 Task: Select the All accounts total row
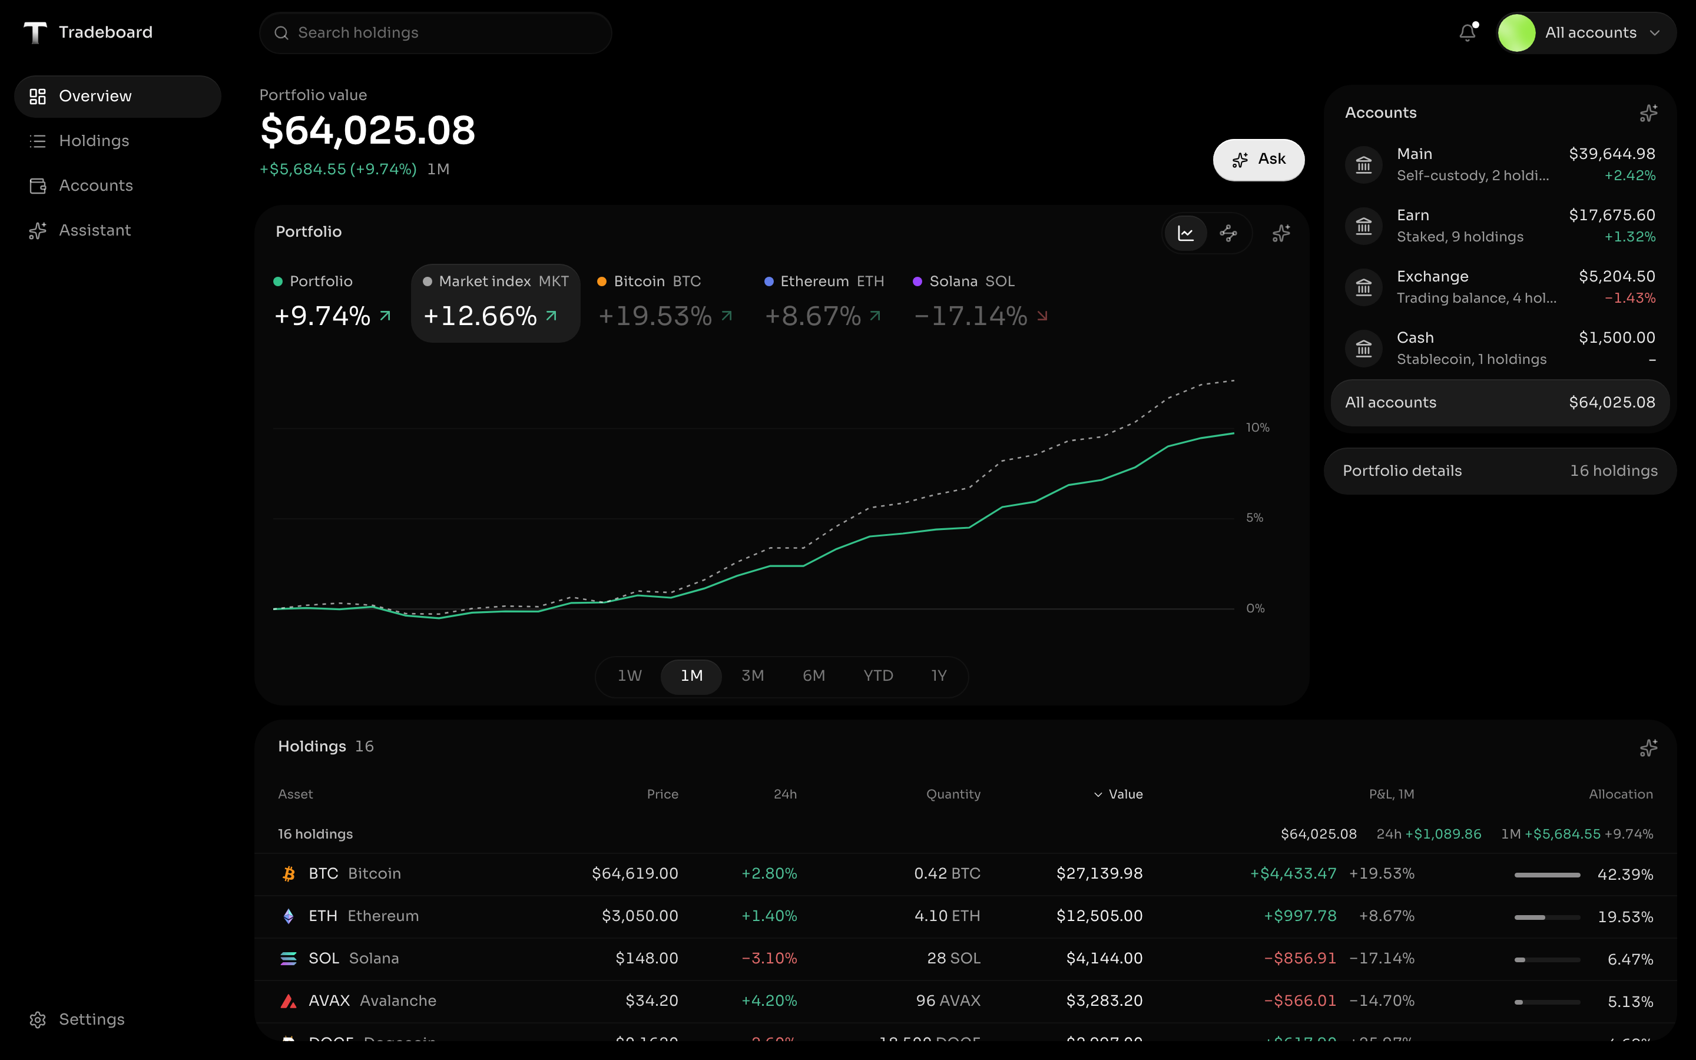[1500, 403]
